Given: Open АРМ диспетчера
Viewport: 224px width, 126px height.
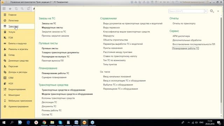Looking at the screenshot, I should coord(181,36).
